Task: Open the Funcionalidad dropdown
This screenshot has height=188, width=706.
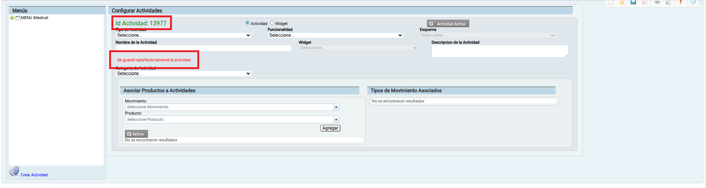Action: point(335,35)
